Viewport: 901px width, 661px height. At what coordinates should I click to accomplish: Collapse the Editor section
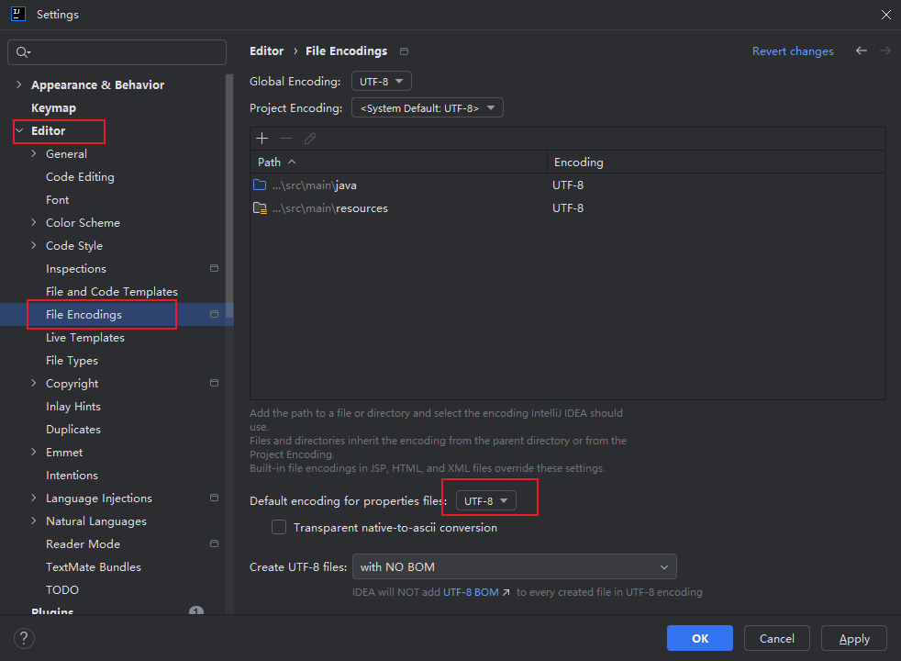coord(19,130)
